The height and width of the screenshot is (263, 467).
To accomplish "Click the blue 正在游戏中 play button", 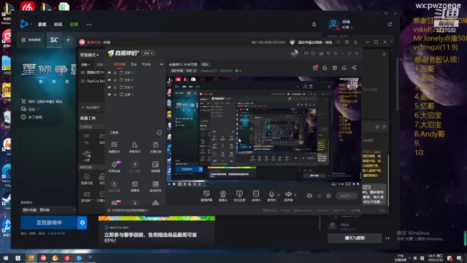I will (49, 223).
